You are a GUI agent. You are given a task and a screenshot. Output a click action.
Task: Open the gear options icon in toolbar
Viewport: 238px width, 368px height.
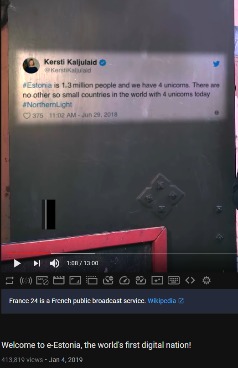click(x=207, y=280)
